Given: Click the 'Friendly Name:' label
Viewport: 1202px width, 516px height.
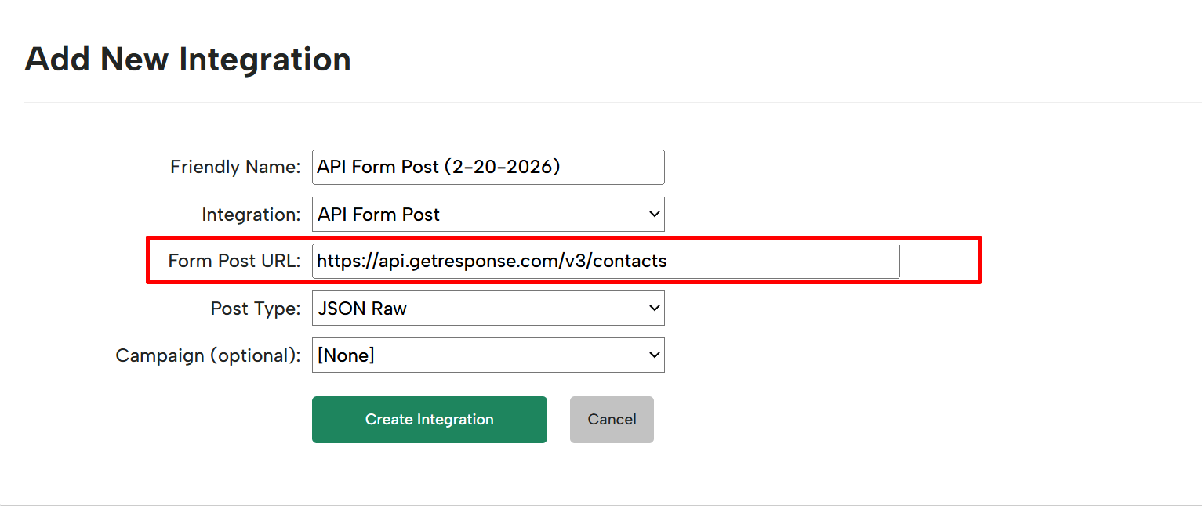Looking at the screenshot, I should pyautogui.click(x=234, y=167).
